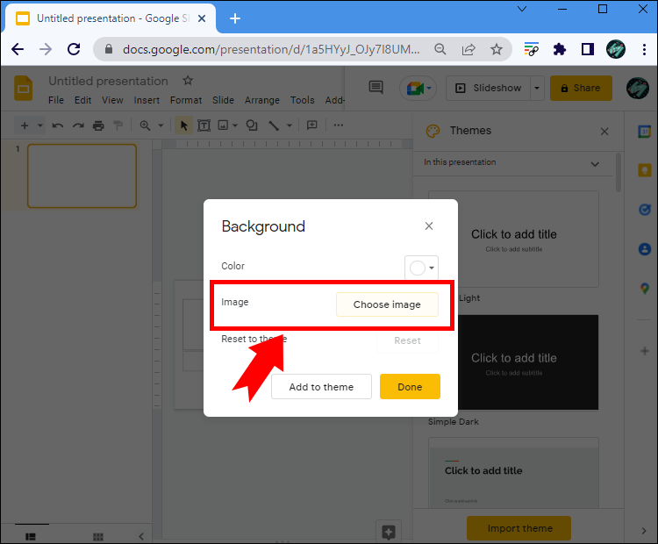
Task: Click the paint format icon
Action: [118, 125]
